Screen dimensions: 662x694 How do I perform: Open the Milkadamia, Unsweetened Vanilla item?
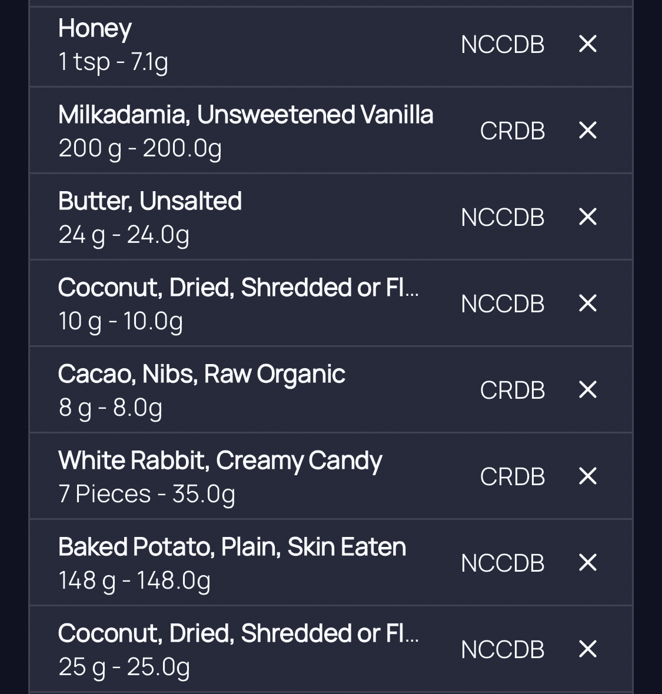tap(331, 130)
